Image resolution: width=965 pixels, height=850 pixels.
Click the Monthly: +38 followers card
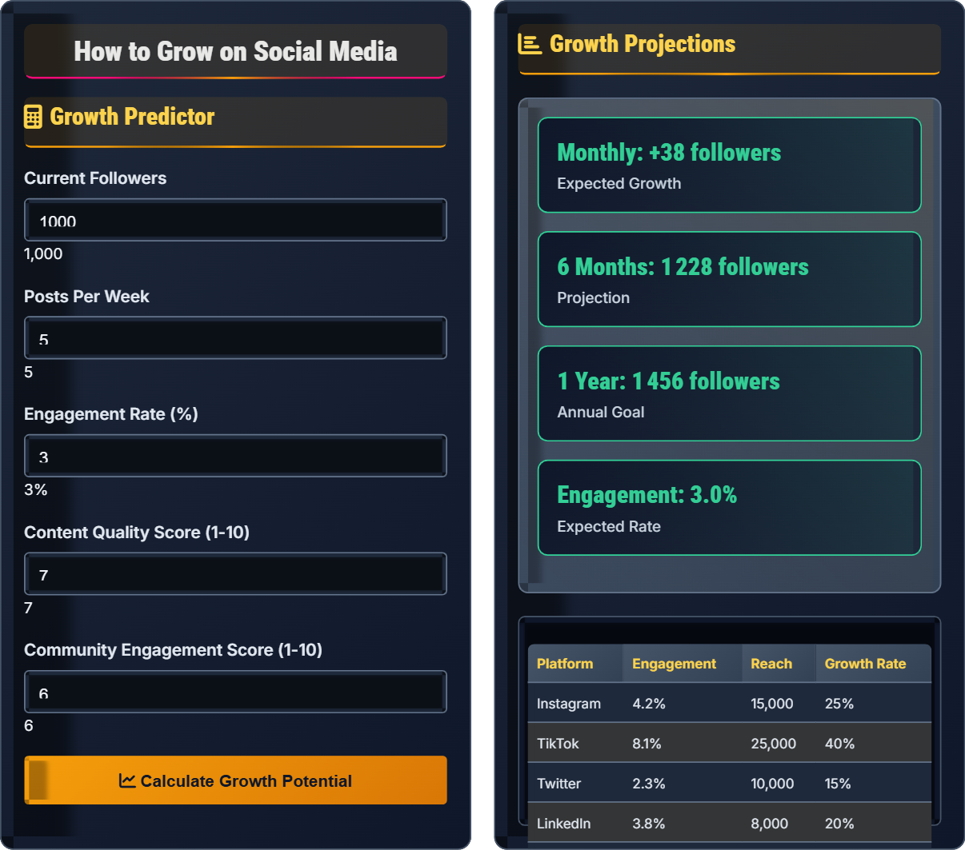(x=730, y=166)
